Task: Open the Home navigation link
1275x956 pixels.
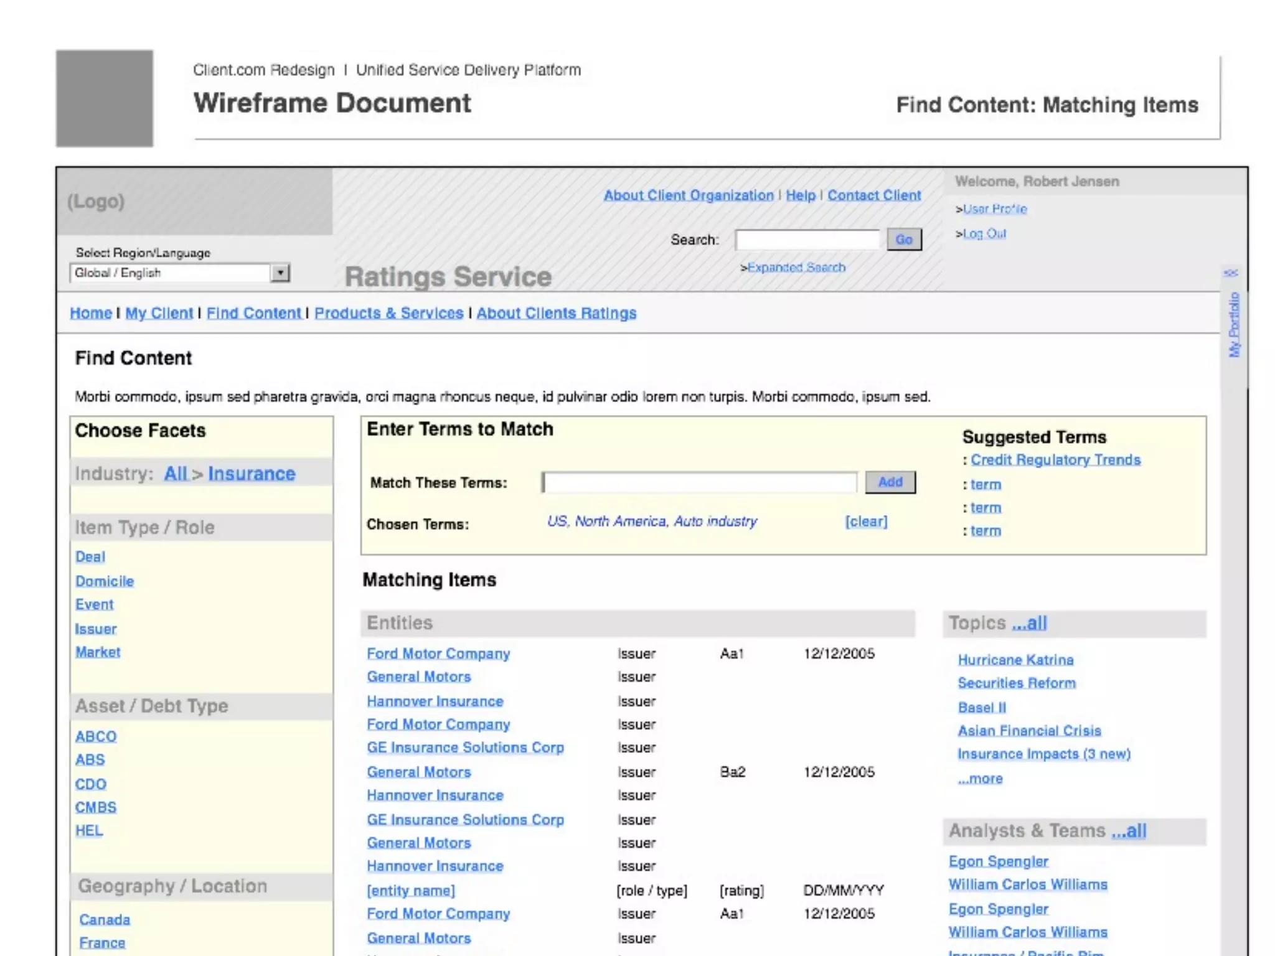Action: tap(91, 313)
